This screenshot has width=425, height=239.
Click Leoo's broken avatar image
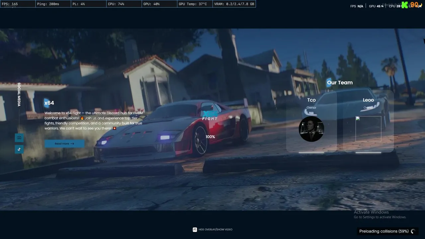tap(368, 129)
